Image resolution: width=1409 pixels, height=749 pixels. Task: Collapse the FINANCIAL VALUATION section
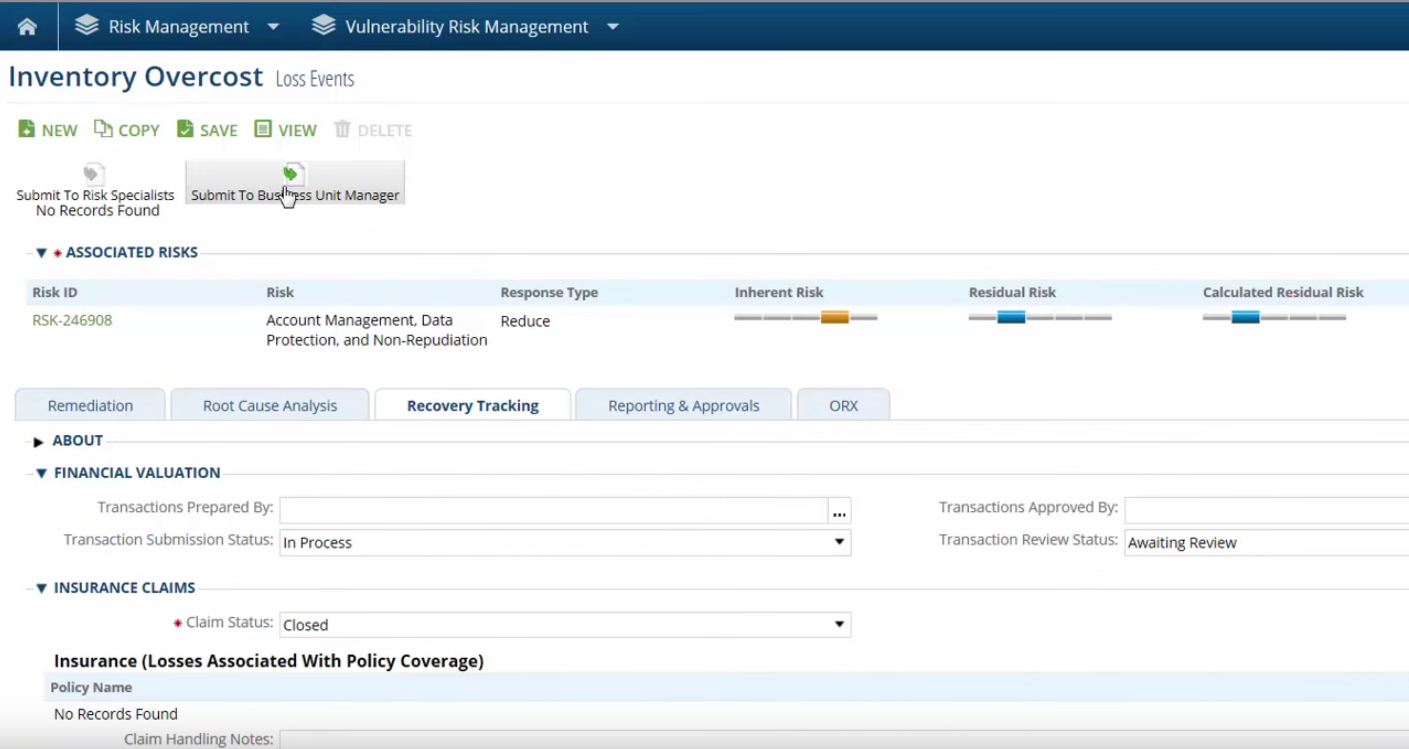coord(41,473)
